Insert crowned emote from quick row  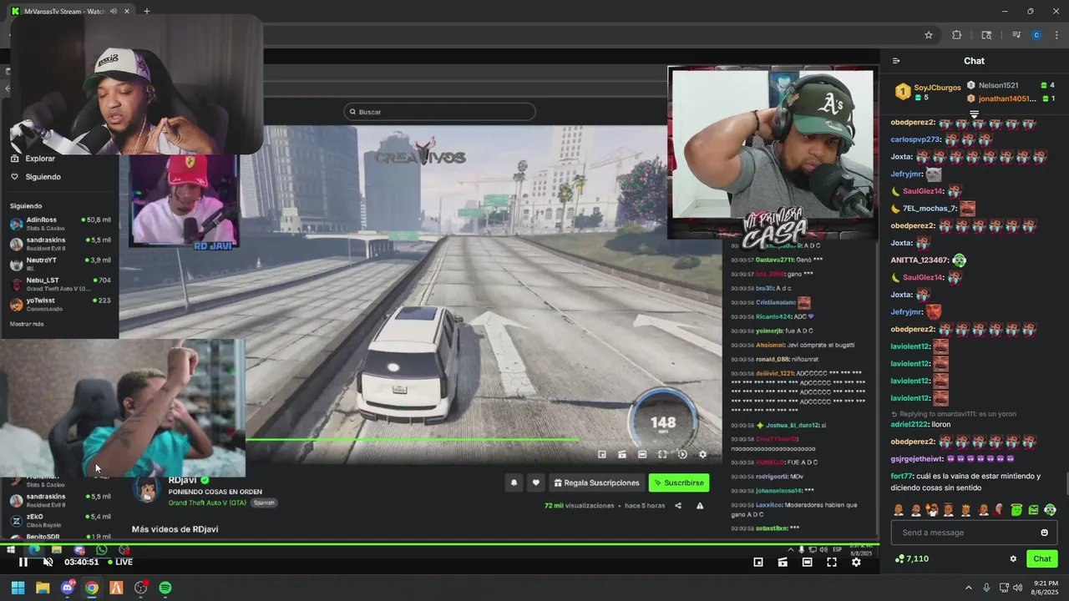click(965, 510)
